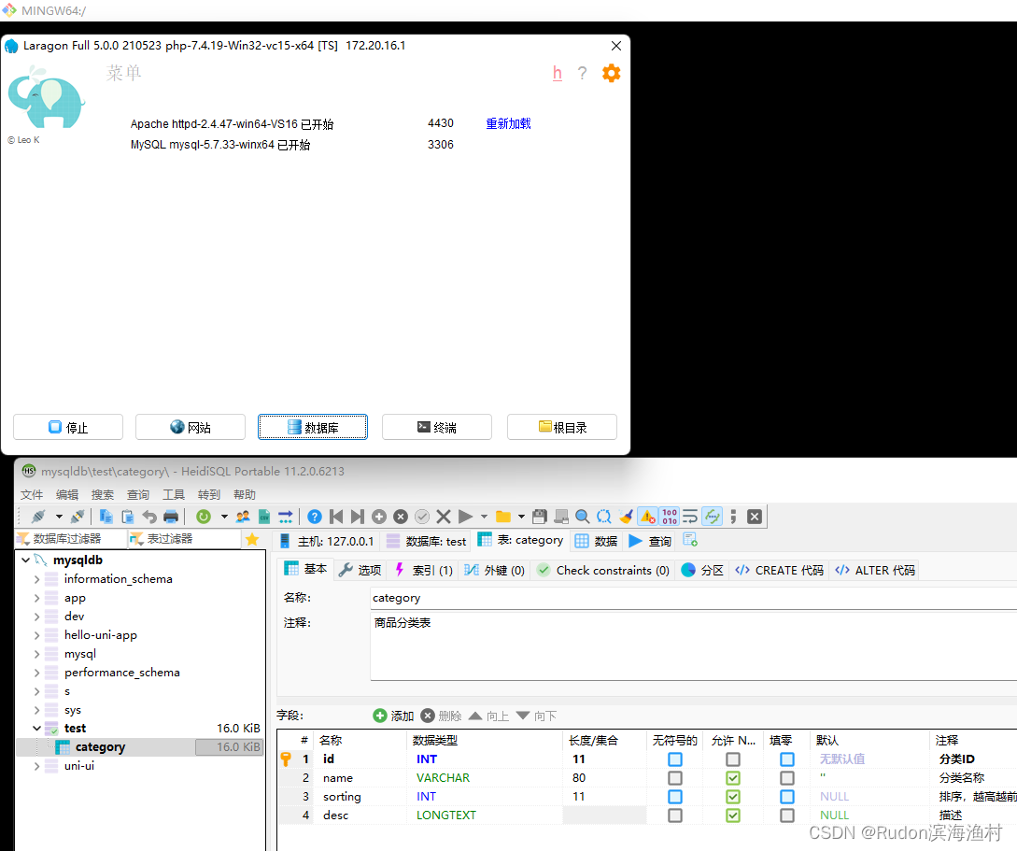This screenshot has width=1017, height=851.
Task: Click the 数据库过滤器 database filter field
Action: click(70, 538)
